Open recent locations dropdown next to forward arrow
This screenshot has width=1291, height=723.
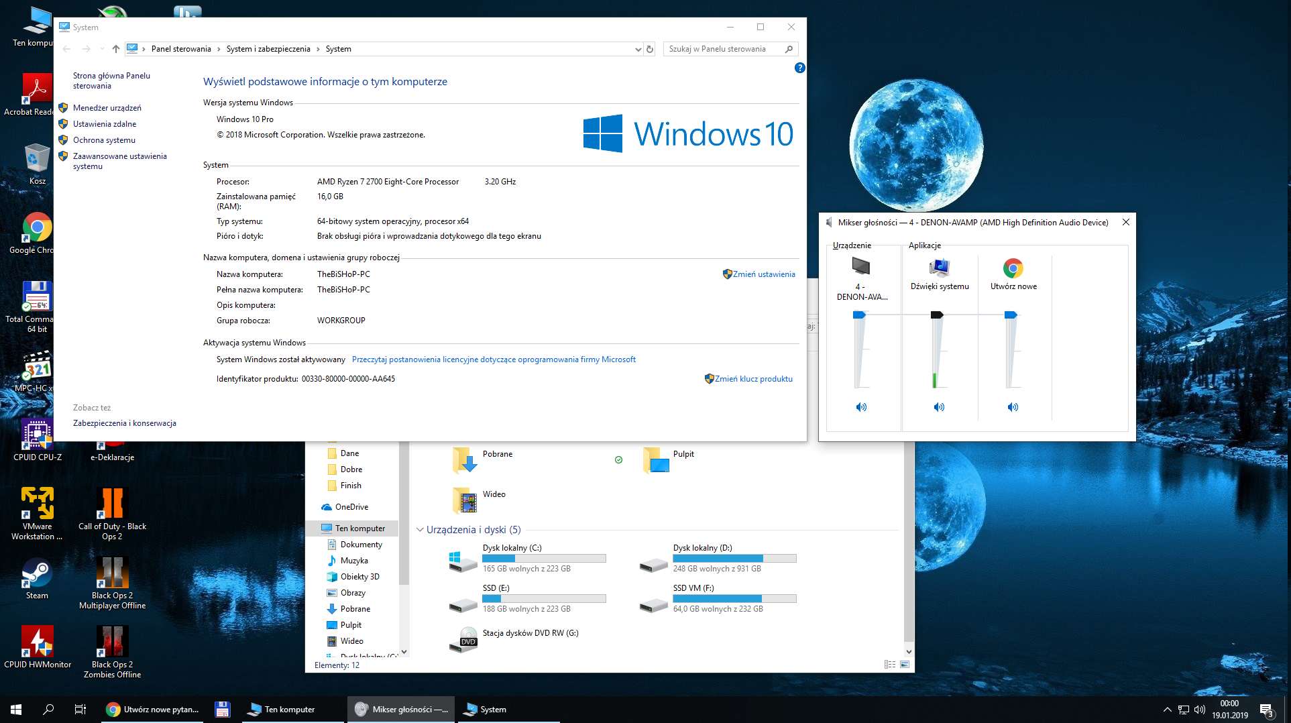[x=102, y=49]
